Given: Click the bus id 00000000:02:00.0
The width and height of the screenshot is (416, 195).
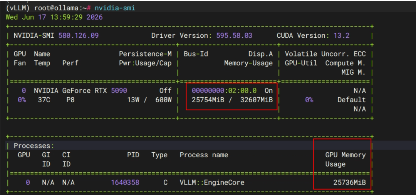Looking at the screenshot, I should click(x=224, y=91).
